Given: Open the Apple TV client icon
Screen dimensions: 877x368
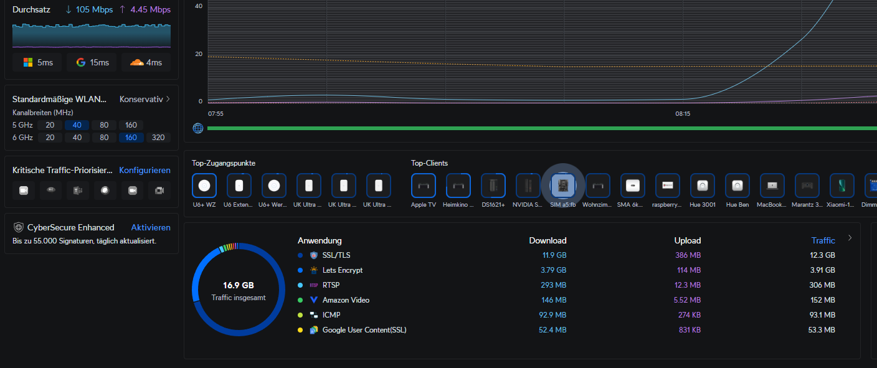Looking at the screenshot, I should coord(423,186).
